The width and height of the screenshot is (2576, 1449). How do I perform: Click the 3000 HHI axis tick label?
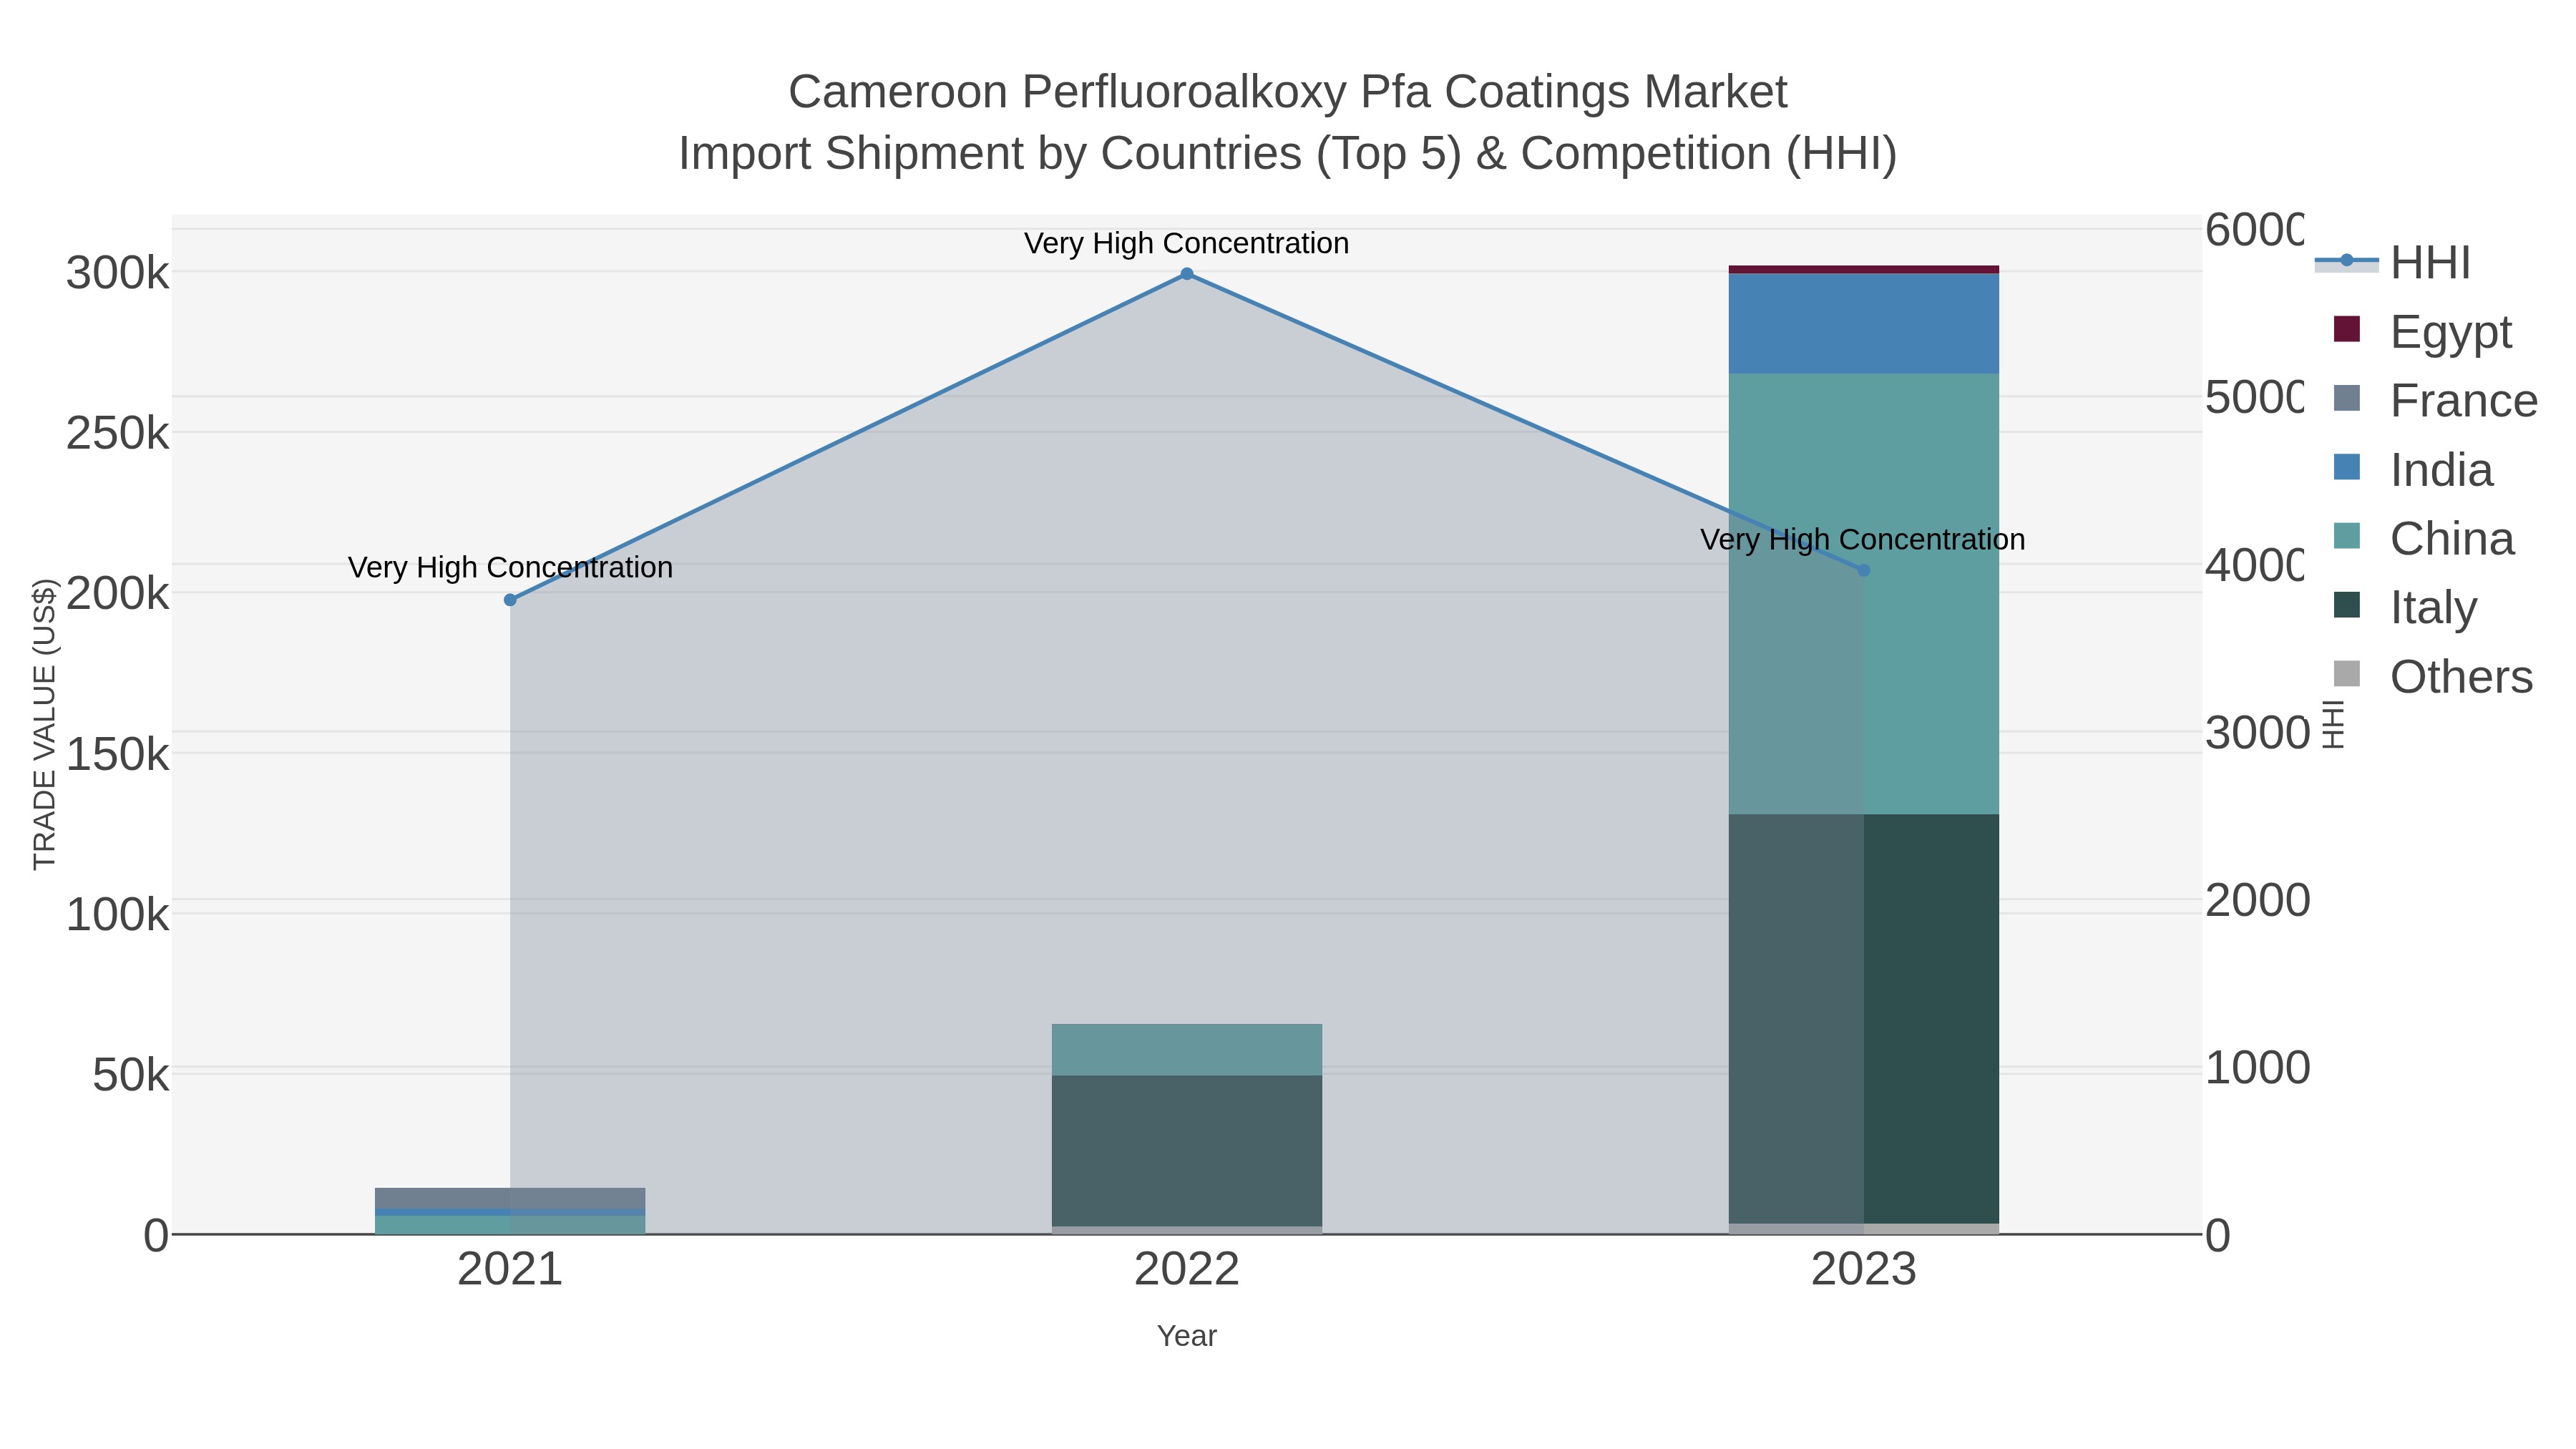2257,733
